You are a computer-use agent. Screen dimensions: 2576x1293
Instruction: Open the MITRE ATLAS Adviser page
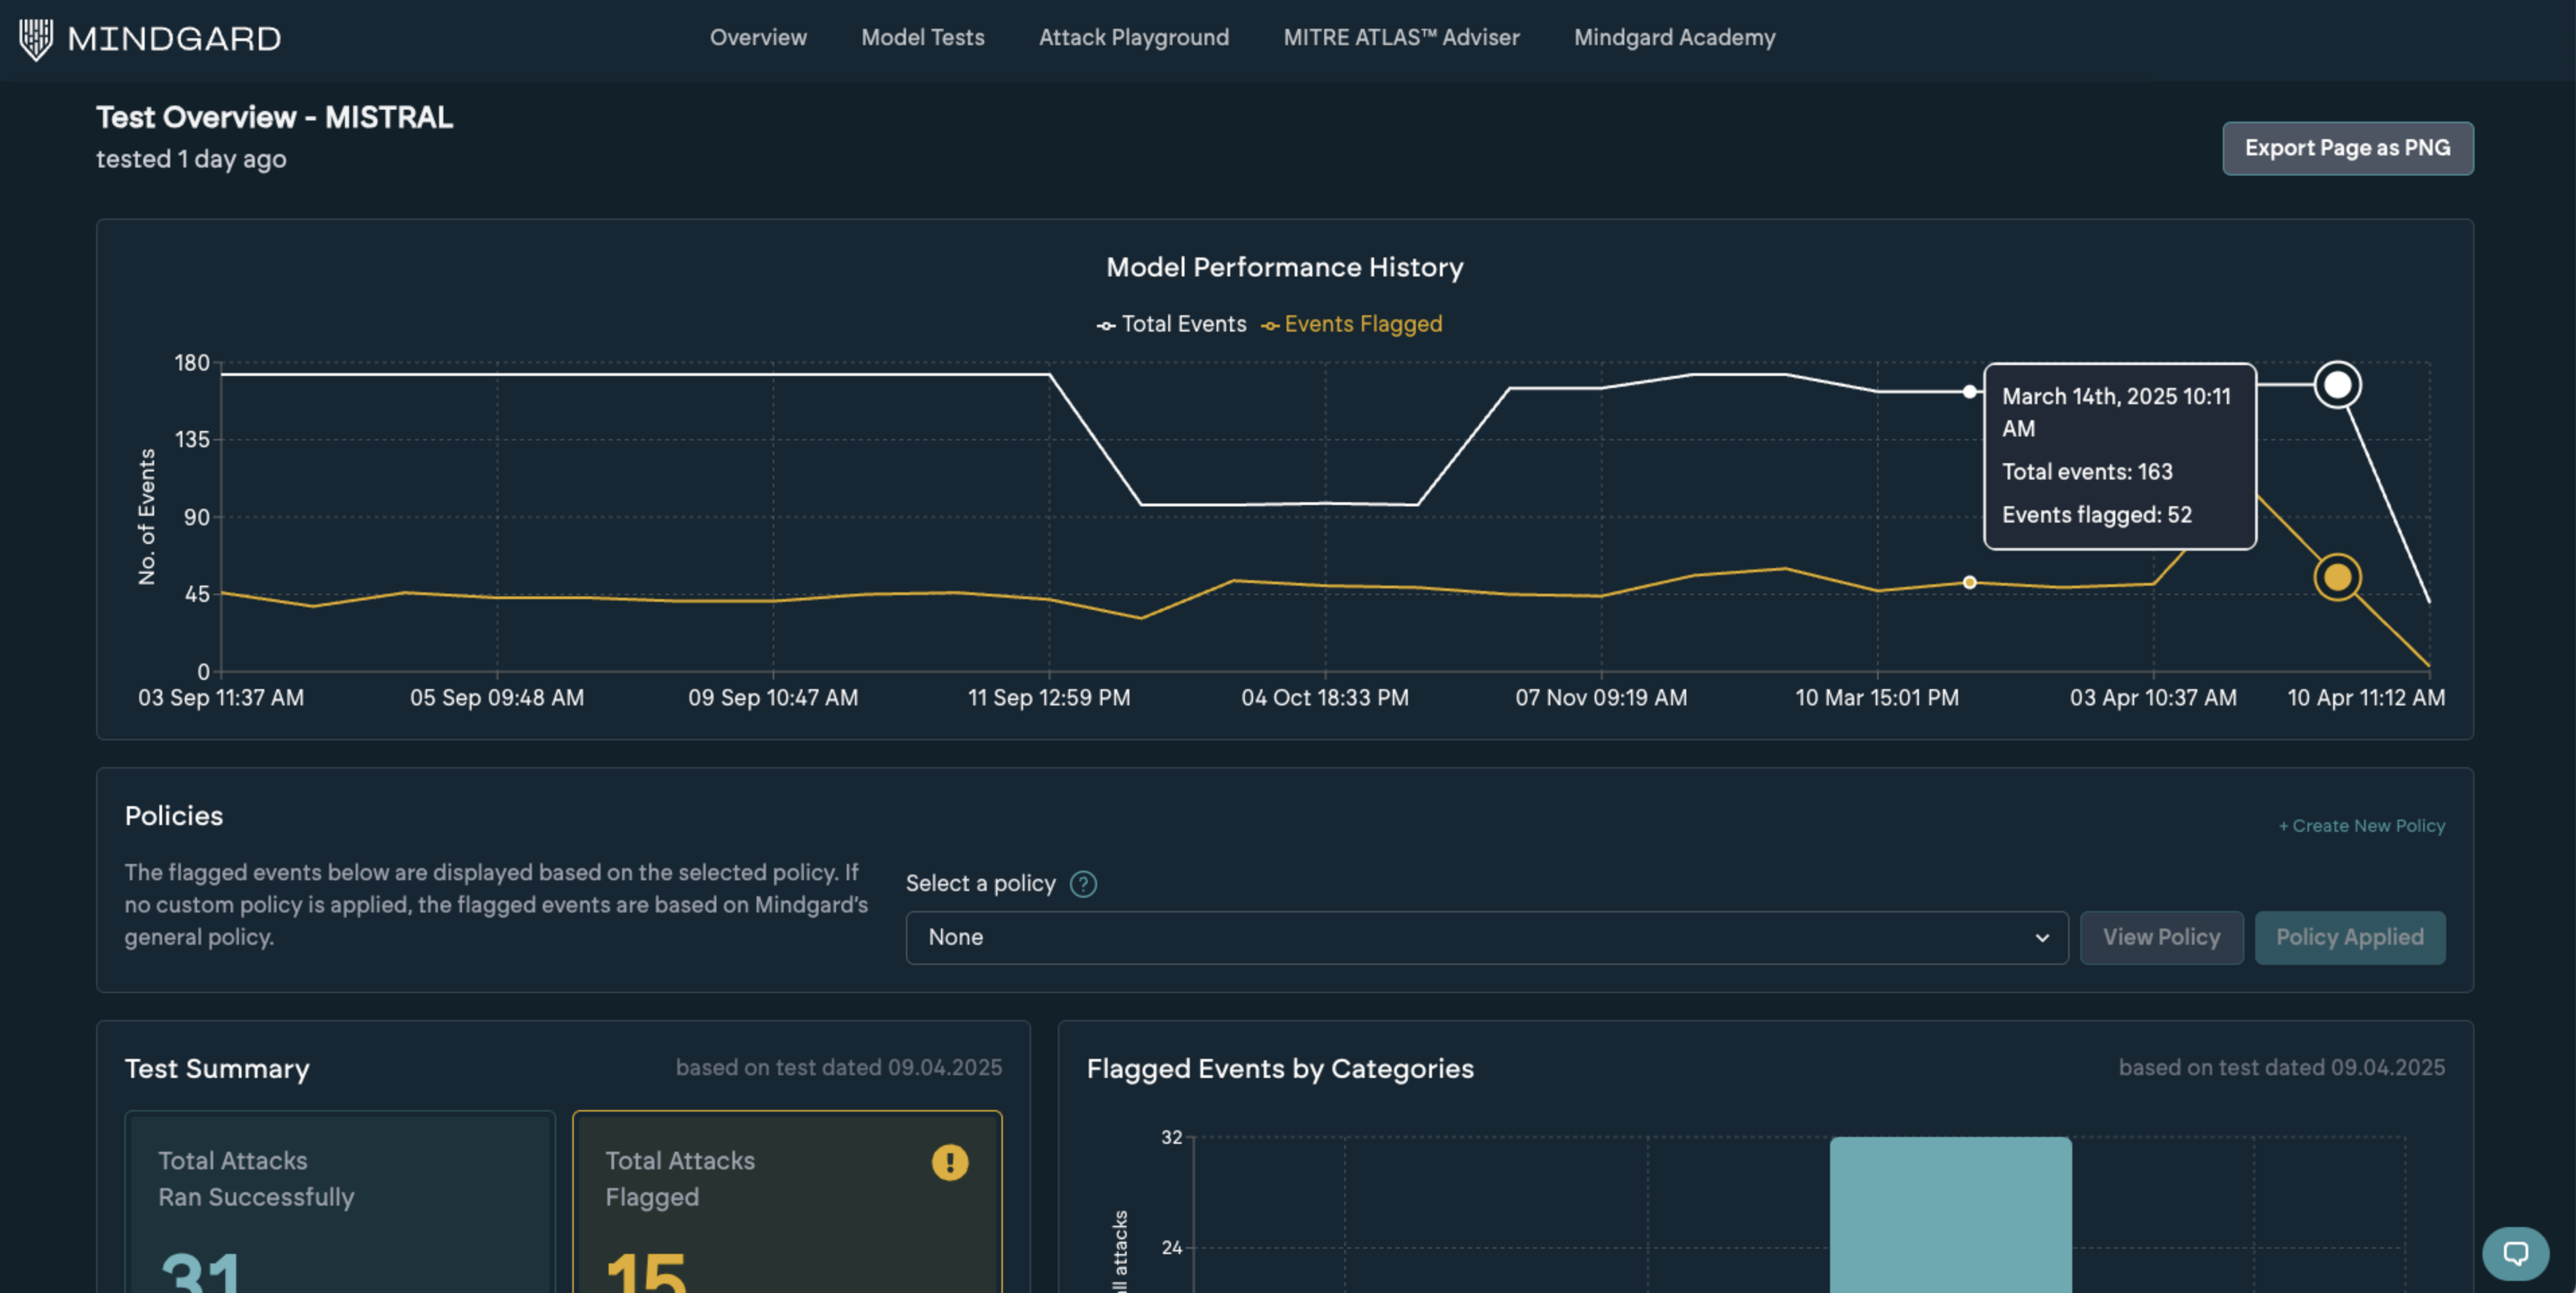pos(1401,38)
